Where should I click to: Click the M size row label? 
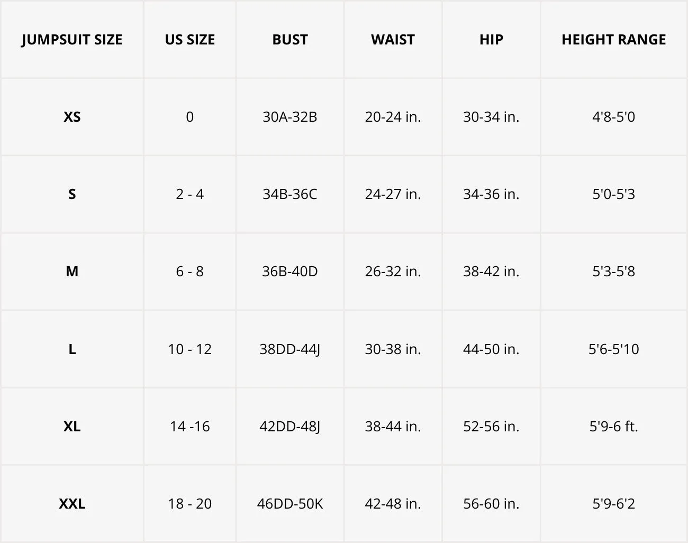click(x=72, y=271)
